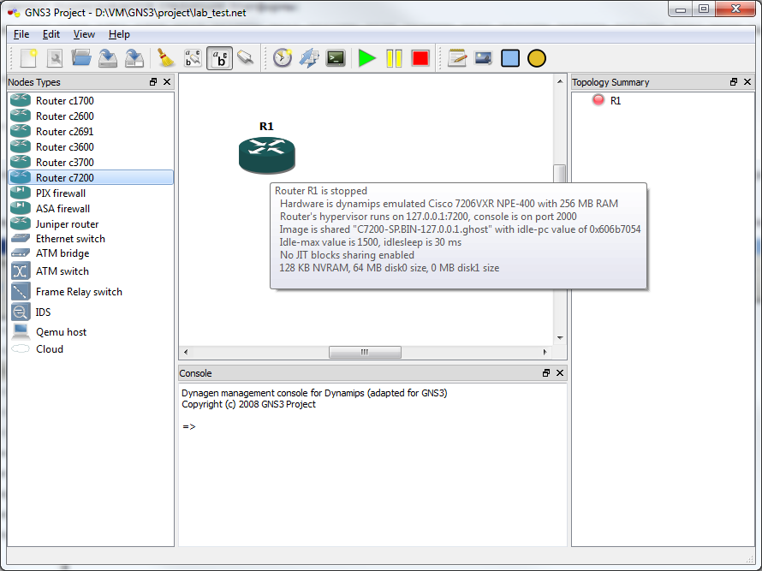This screenshot has width=762, height=571.
Task: Click the Import/Export startup configs icon
Action: (309, 58)
